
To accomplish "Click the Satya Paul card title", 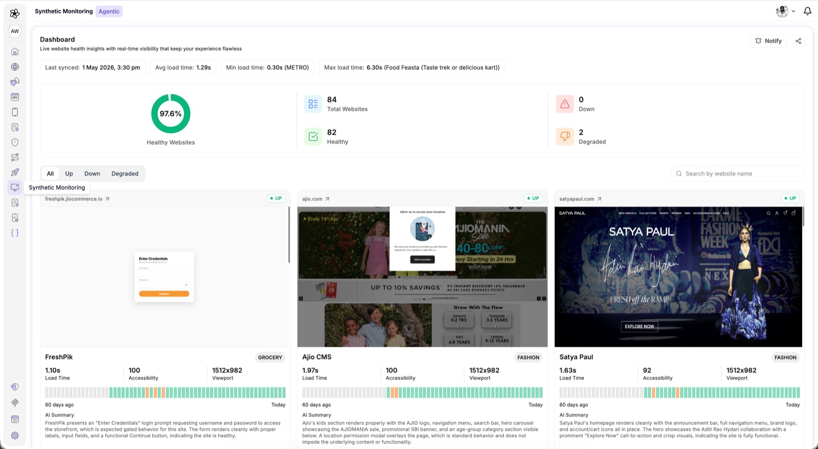I will (x=576, y=357).
